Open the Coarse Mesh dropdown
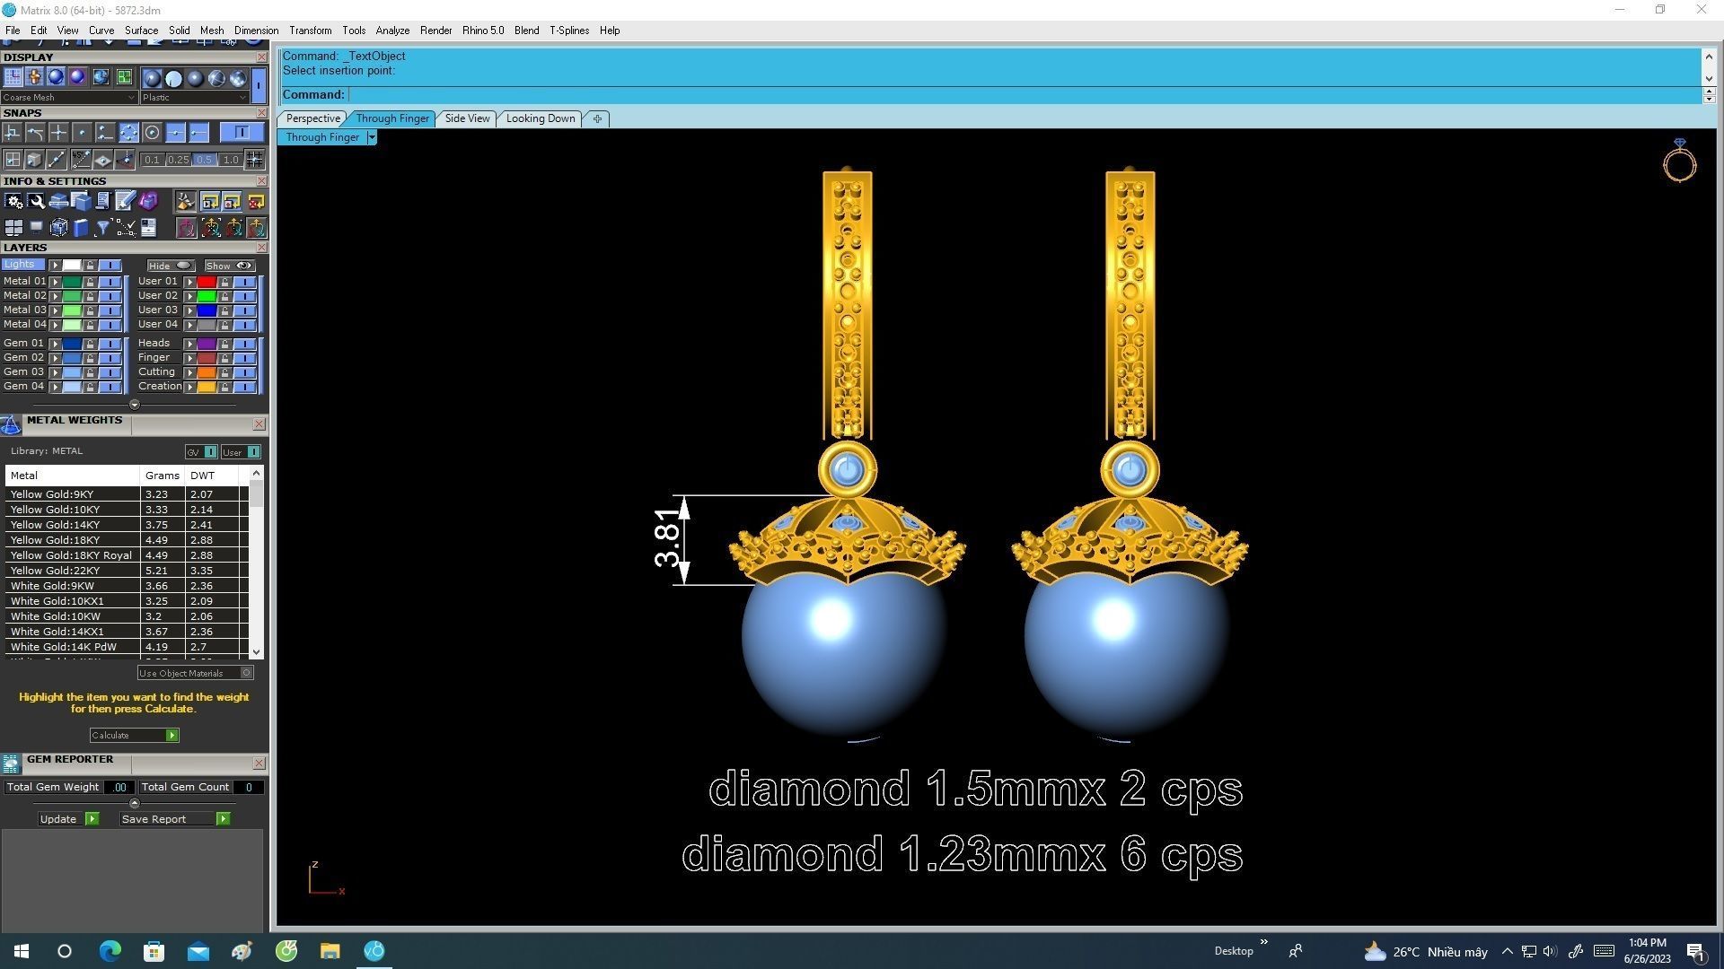The width and height of the screenshot is (1724, 969). pyautogui.click(x=69, y=98)
